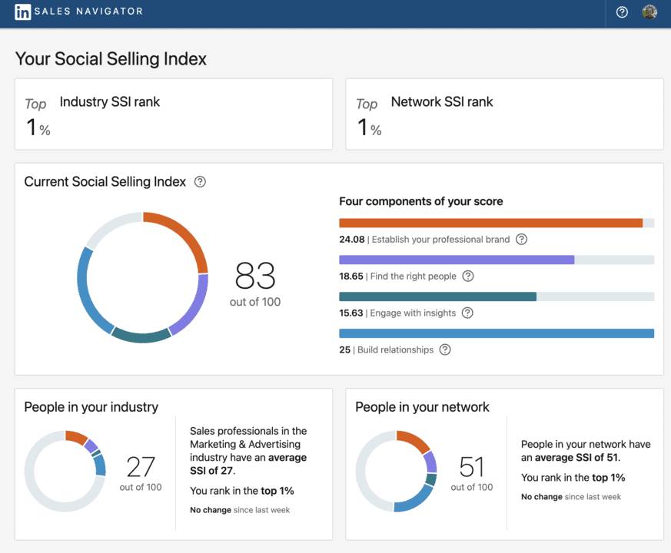
Task: Click the LinkedIn logo icon
Action: [x=23, y=12]
